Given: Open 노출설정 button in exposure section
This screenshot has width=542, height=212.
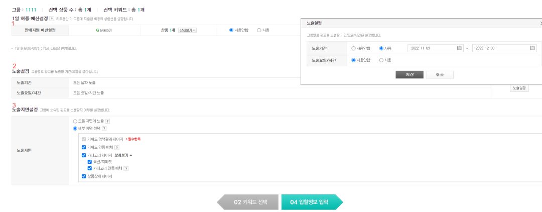Looking at the screenshot, I should [519, 88].
